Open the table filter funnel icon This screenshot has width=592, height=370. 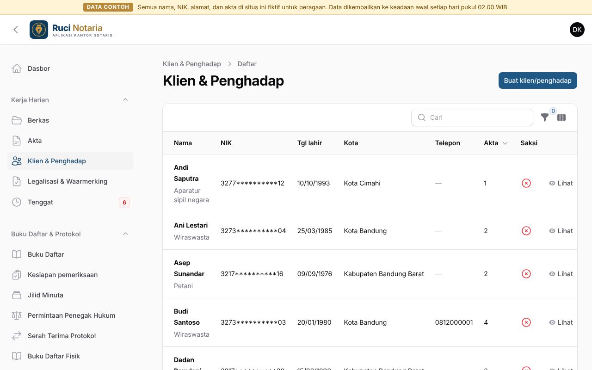pyautogui.click(x=545, y=117)
